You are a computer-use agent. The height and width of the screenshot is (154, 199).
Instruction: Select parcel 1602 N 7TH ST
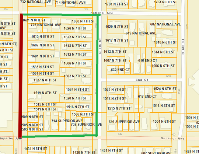[x=75, y=76]
